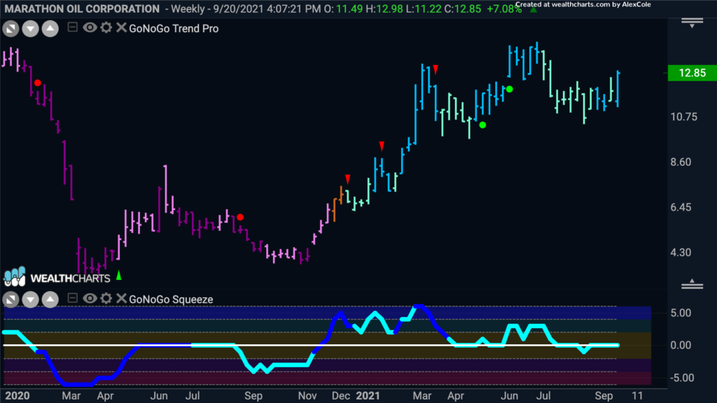Click the green dot marker near May 2021
Image resolution: width=717 pixels, height=403 pixels.
(482, 125)
